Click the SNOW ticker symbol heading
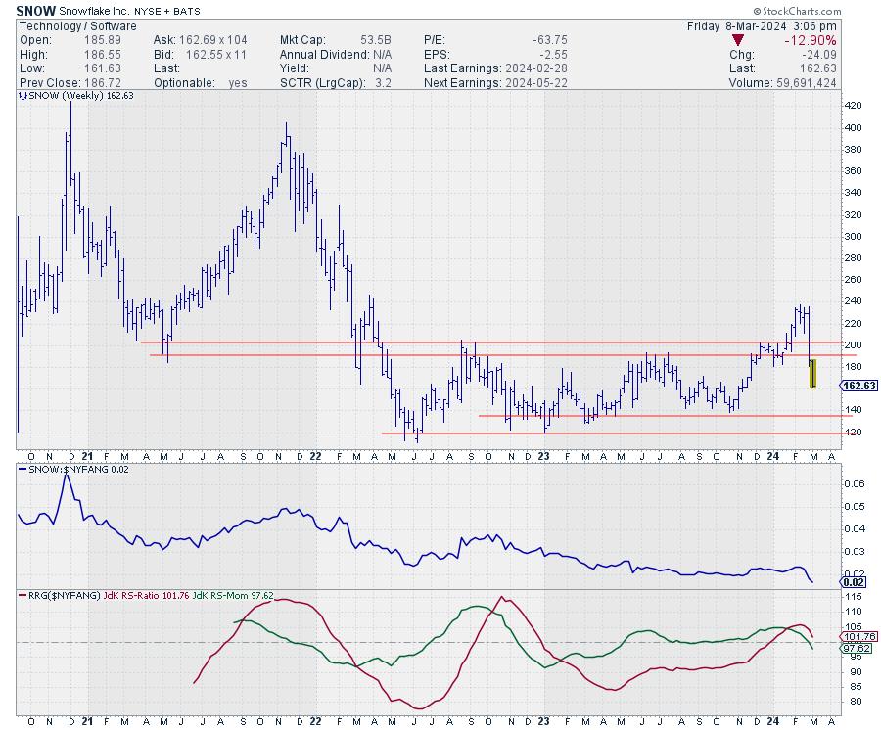 pos(35,8)
